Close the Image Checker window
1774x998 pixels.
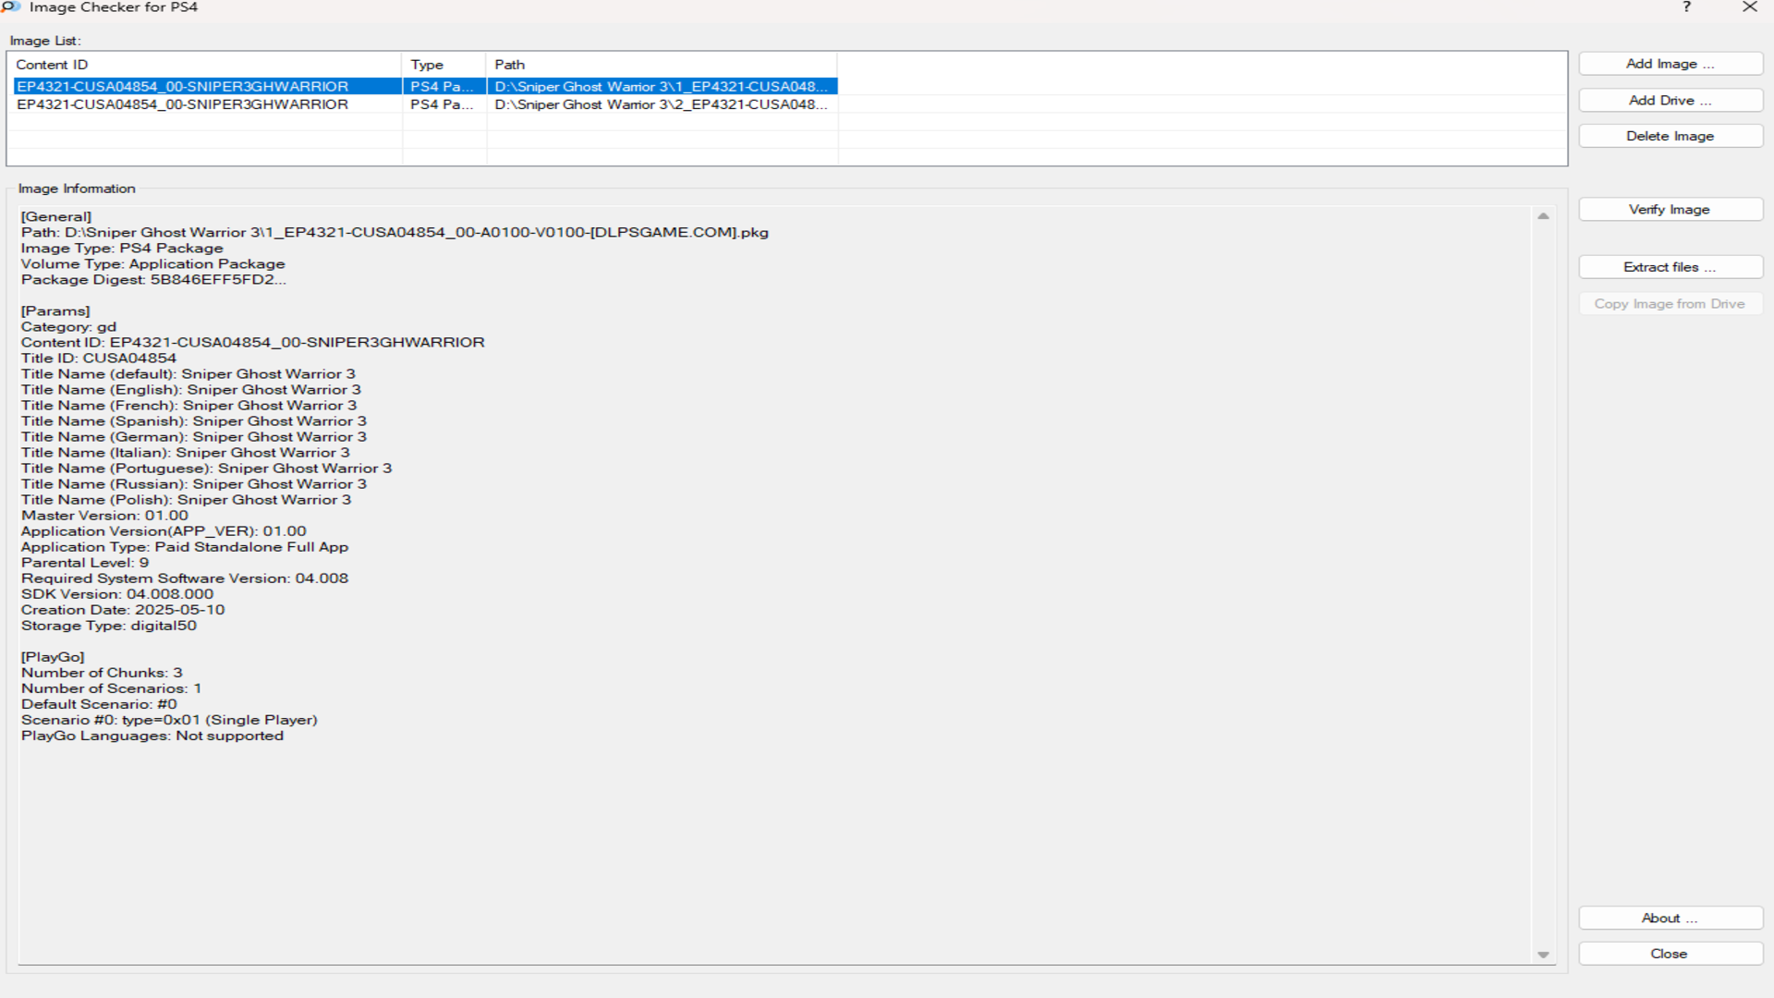click(1749, 7)
